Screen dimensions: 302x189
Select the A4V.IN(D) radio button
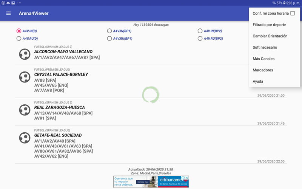click(19, 31)
